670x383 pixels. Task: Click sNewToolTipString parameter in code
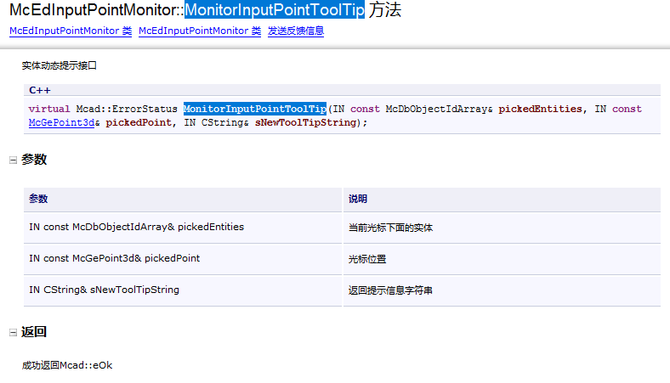305,122
